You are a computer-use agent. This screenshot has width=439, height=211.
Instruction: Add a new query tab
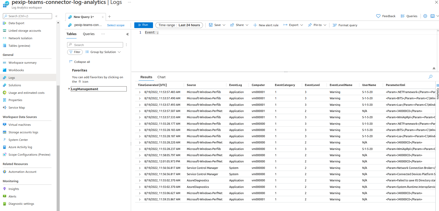(110, 17)
